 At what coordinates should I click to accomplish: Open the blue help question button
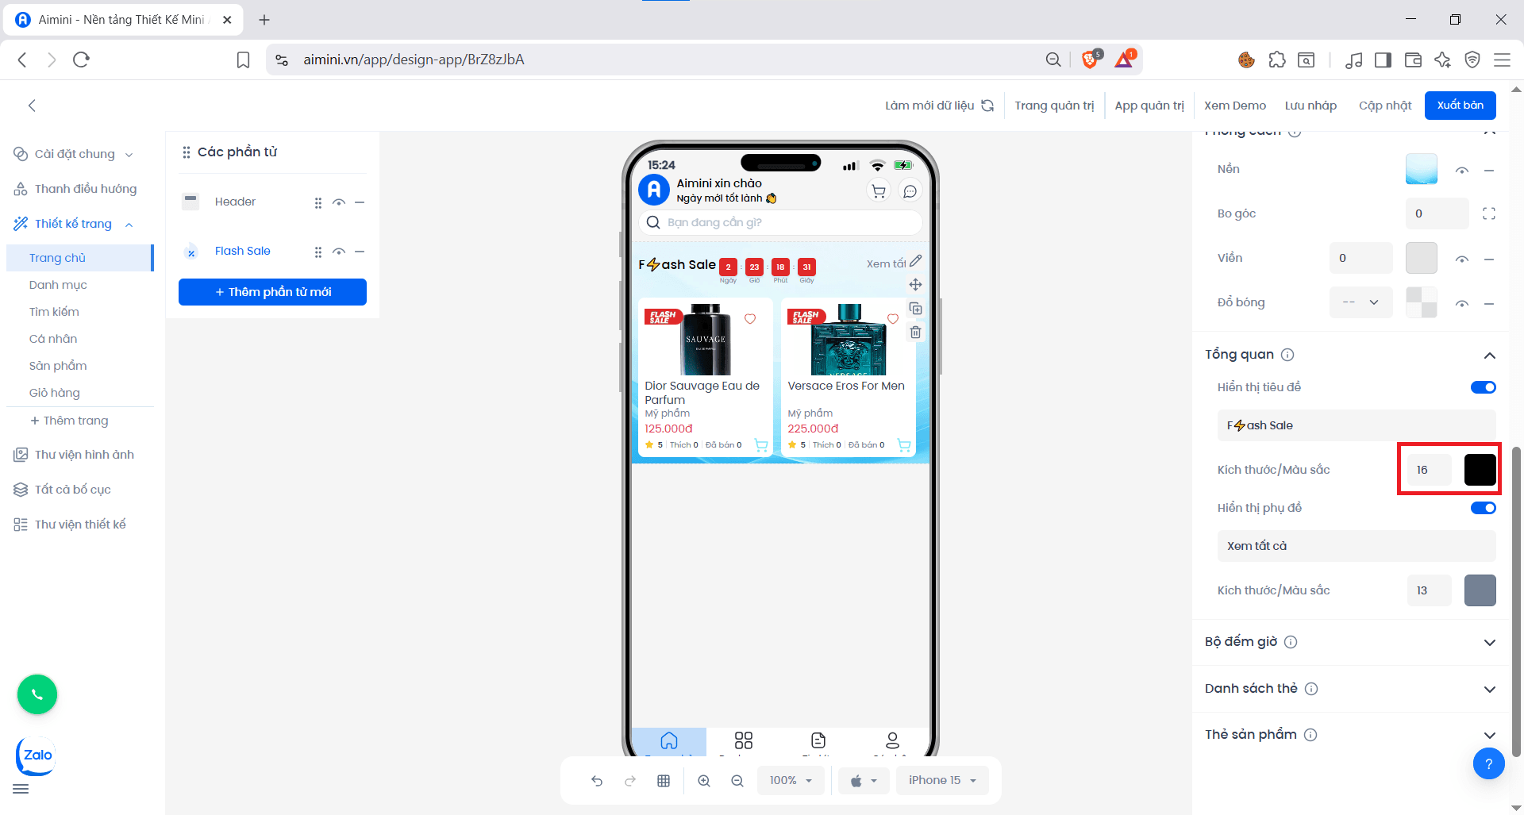click(1488, 763)
